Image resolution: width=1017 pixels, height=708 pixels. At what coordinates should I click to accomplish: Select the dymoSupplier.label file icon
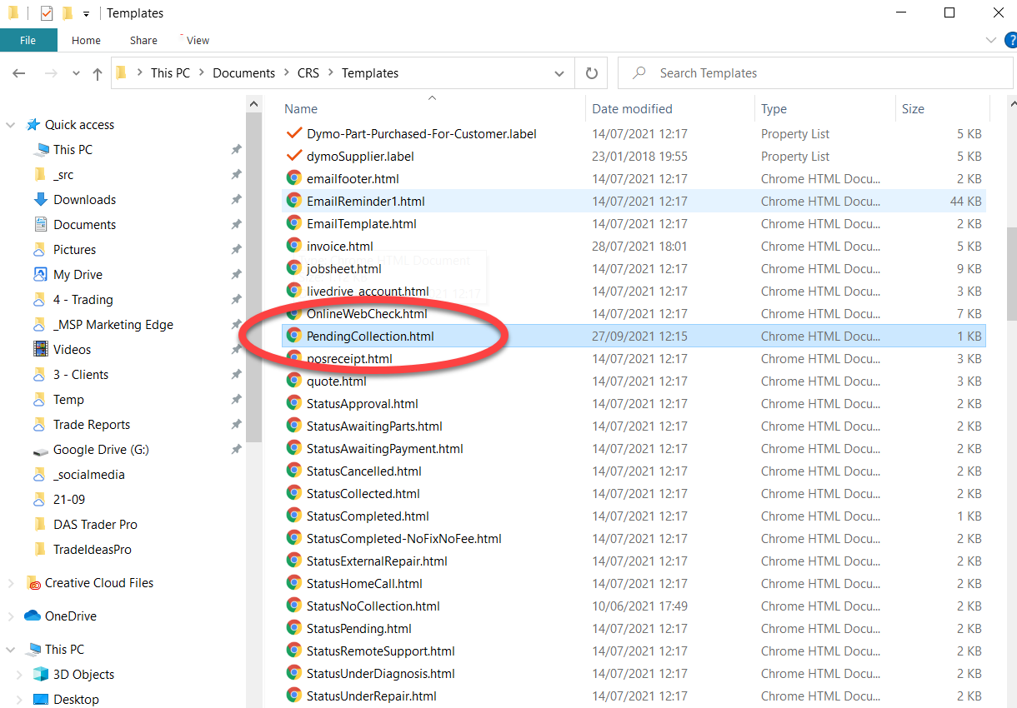[293, 156]
